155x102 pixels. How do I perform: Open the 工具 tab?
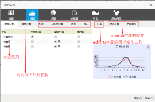pyautogui.click(x=99, y=24)
